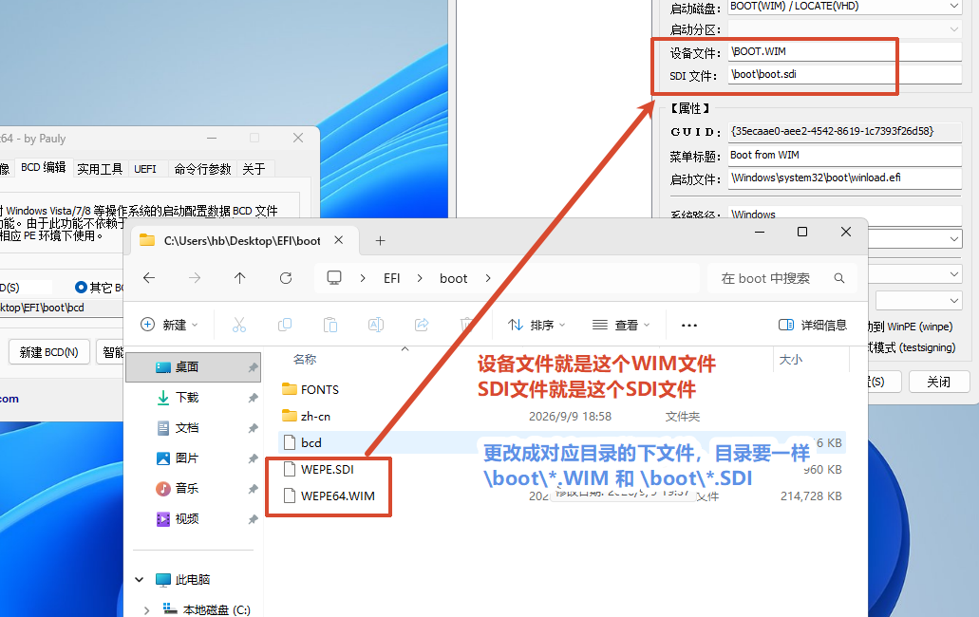Viewport: 979px width, 617px height.
Task: Click the This PC monitor icon in the address bar
Action: [334, 277]
